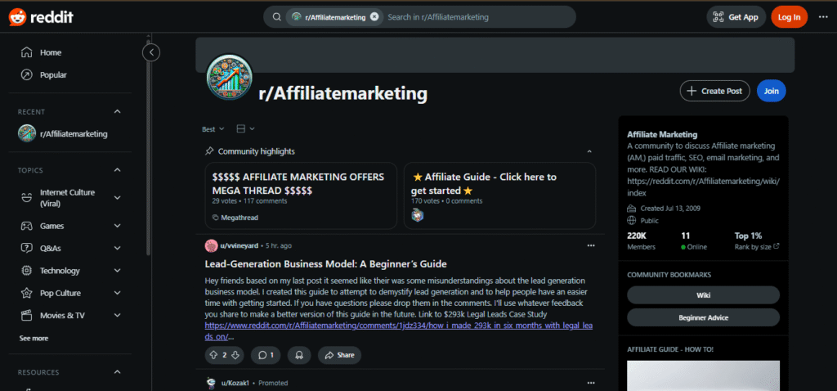Open the Best sort dropdown
This screenshot has height=391, width=837.
coord(213,128)
